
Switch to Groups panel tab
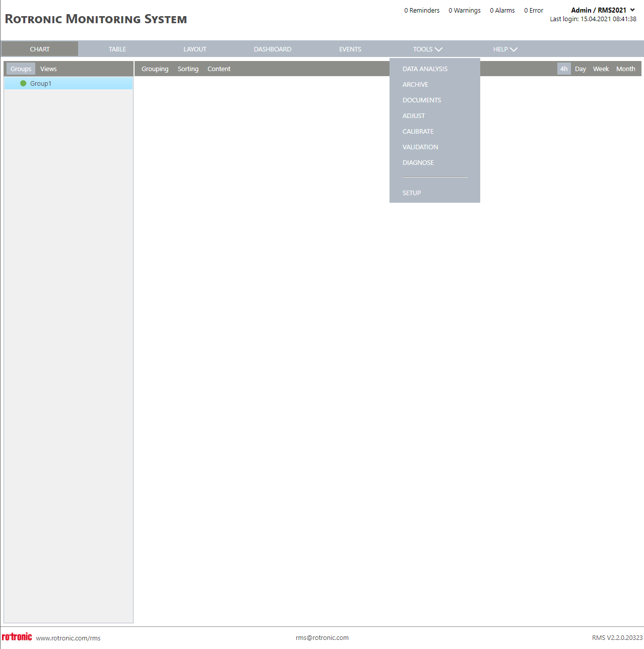[21, 69]
